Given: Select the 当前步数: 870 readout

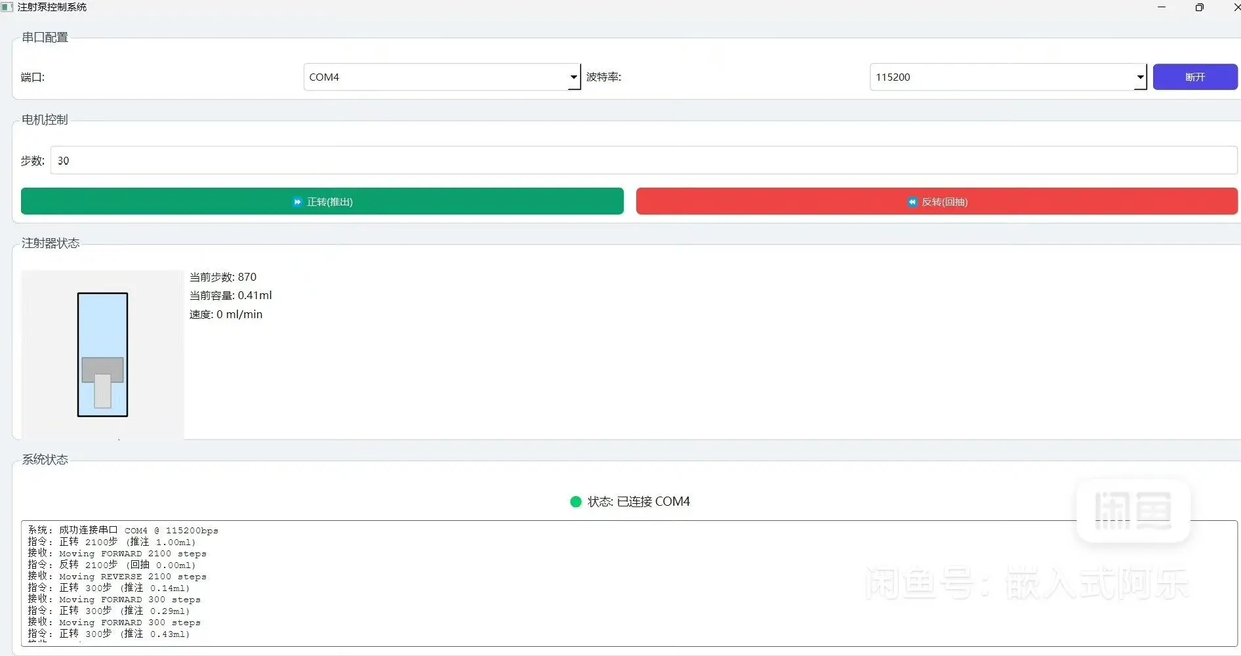Looking at the screenshot, I should point(223,277).
